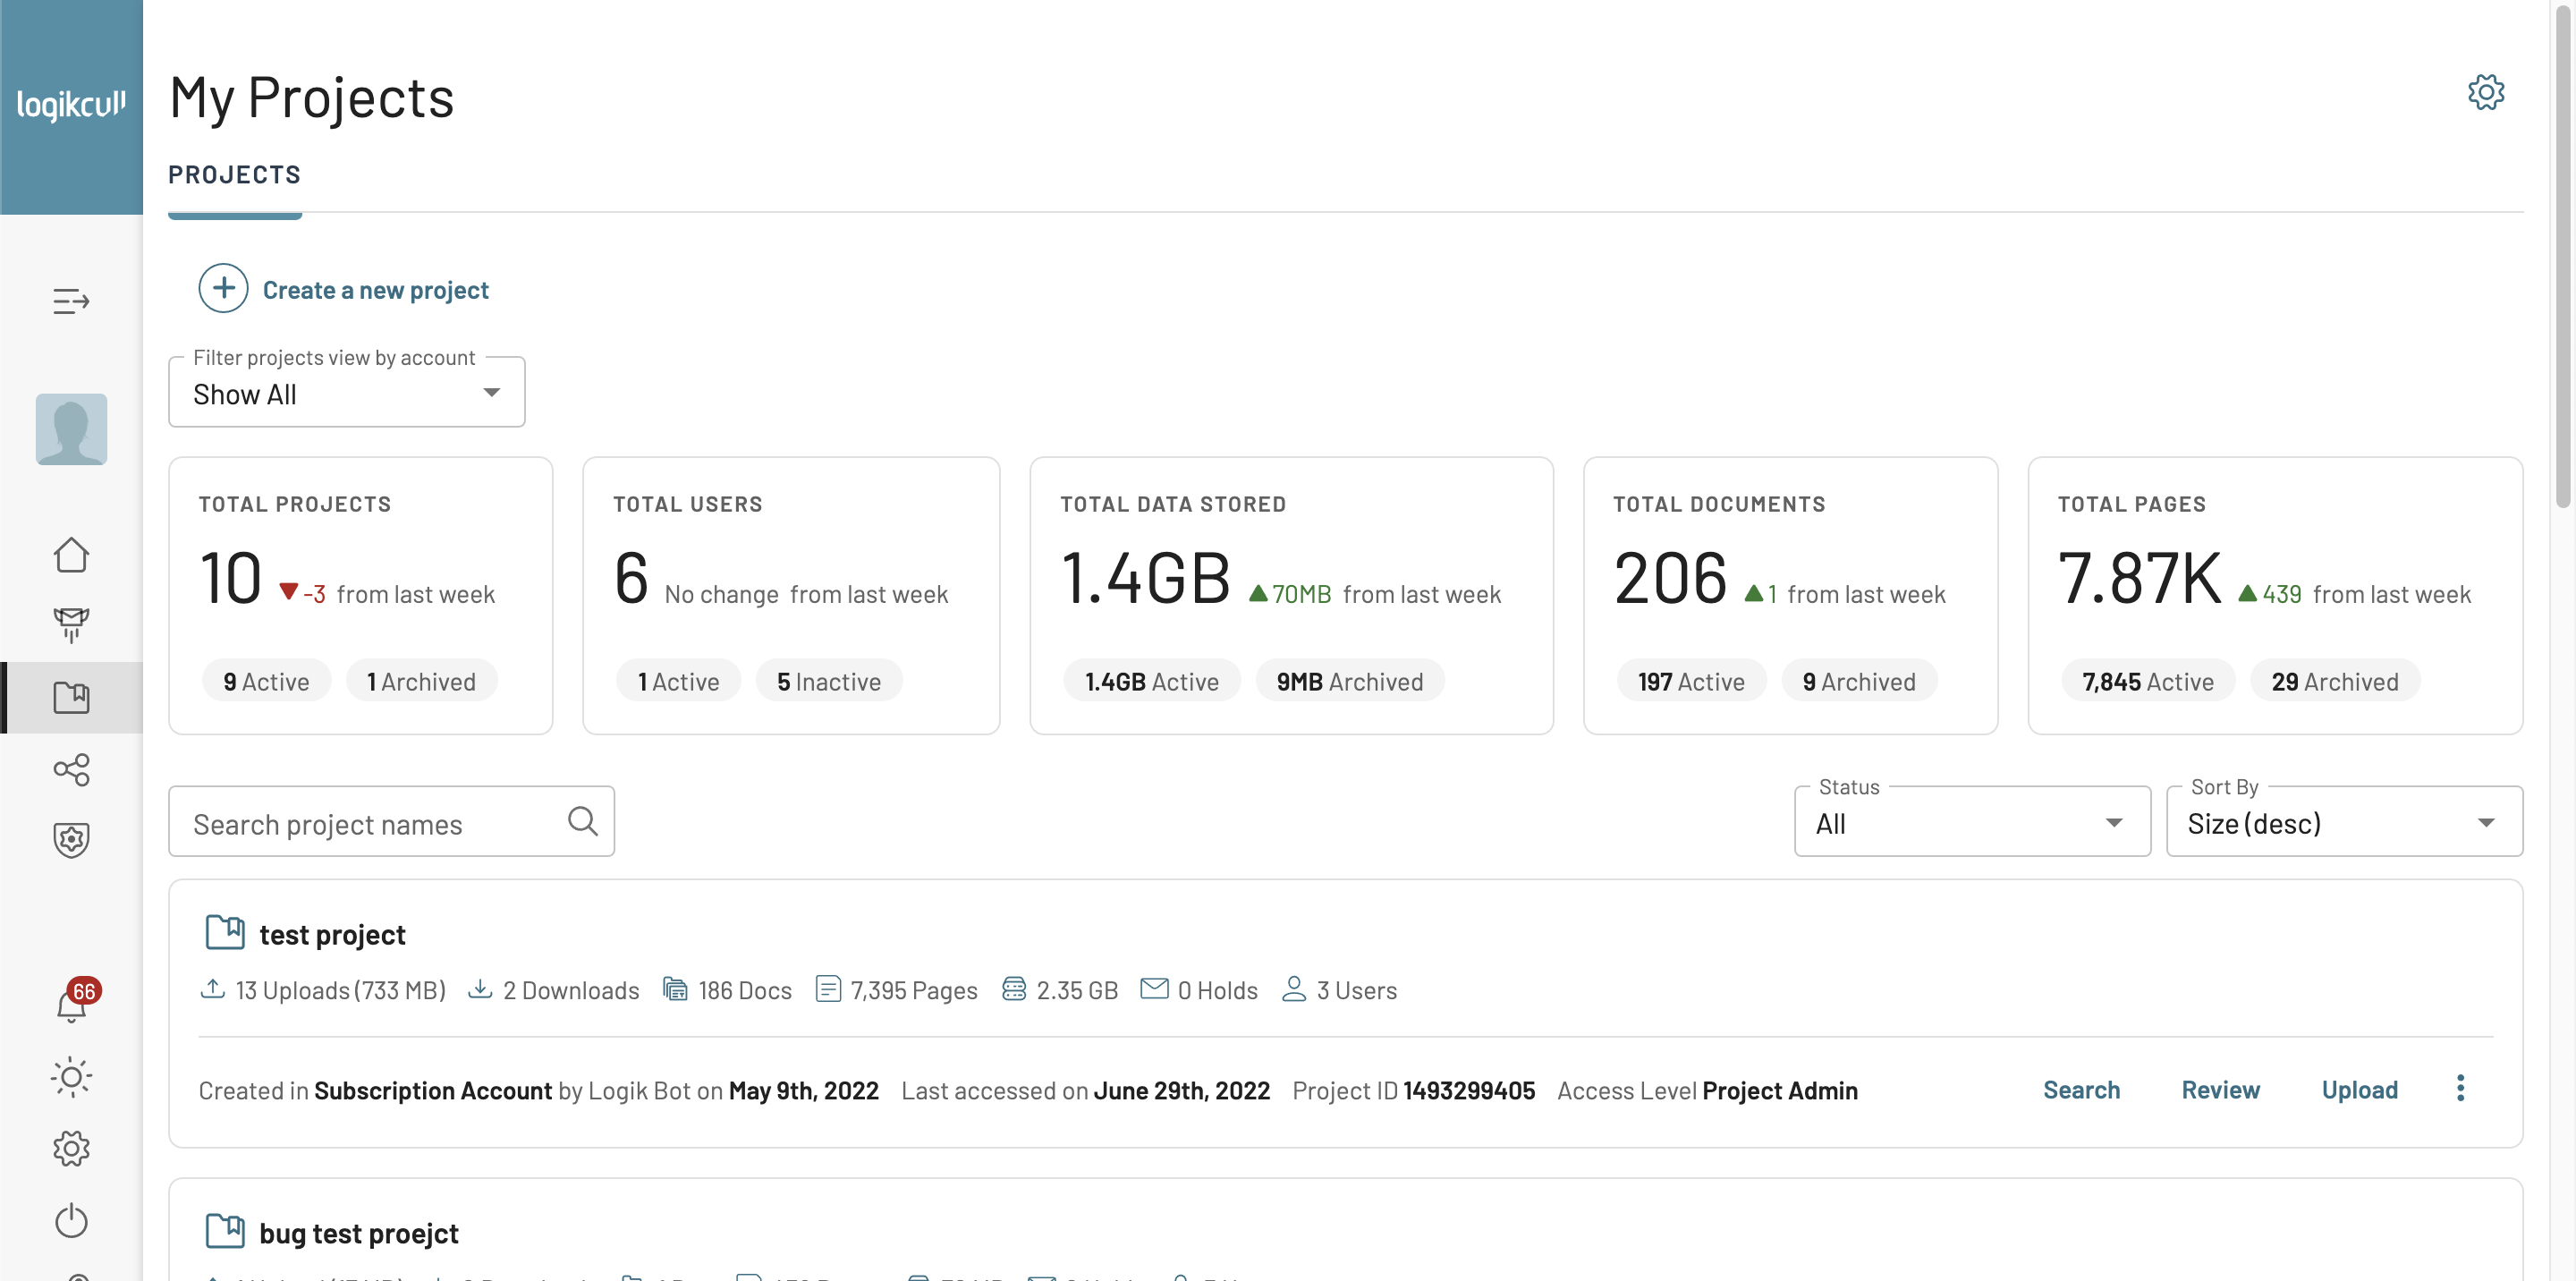Open page settings gear at top right

[2486, 92]
